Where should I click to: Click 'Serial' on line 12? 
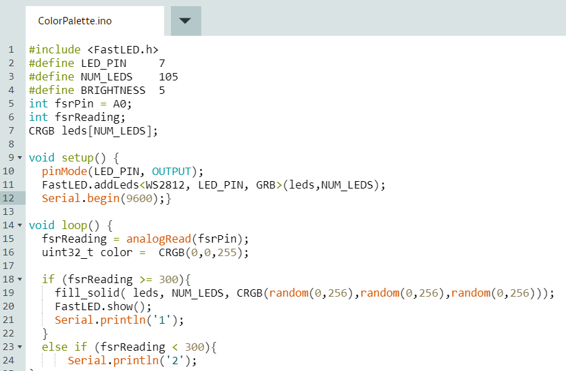click(61, 198)
